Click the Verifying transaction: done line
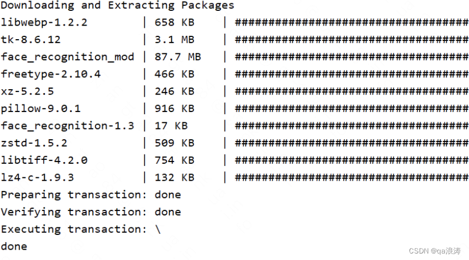Viewport: 469px width, 260px height. coord(91,212)
